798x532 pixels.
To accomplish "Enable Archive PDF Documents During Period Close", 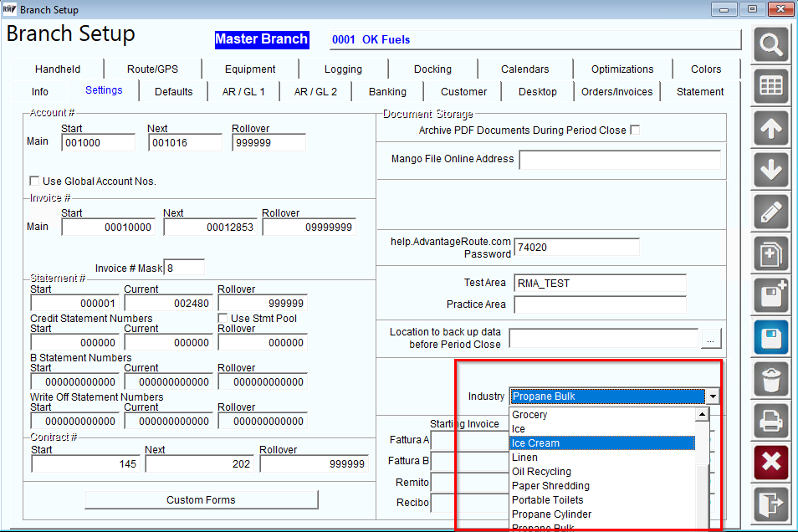I will [x=635, y=130].
